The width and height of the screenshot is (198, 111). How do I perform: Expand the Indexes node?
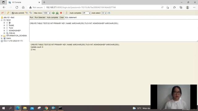click(4, 33)
